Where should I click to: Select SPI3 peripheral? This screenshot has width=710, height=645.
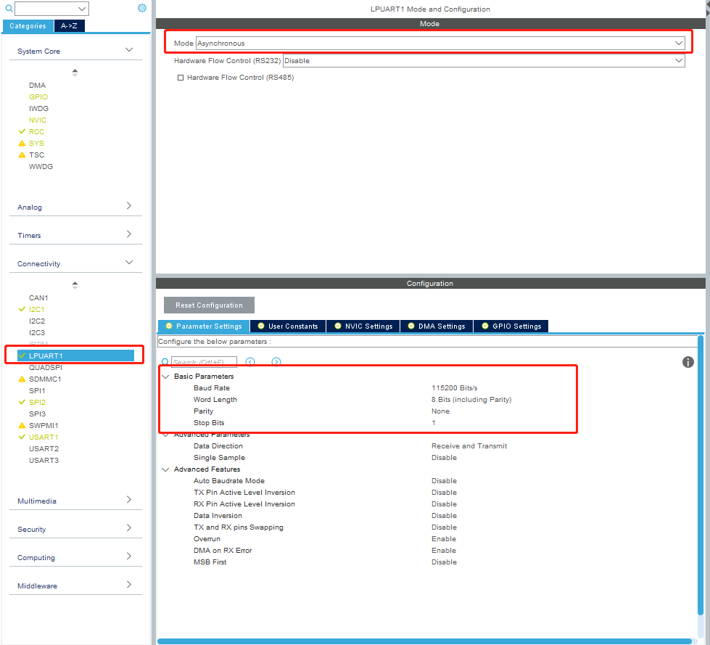click(37, 414)
